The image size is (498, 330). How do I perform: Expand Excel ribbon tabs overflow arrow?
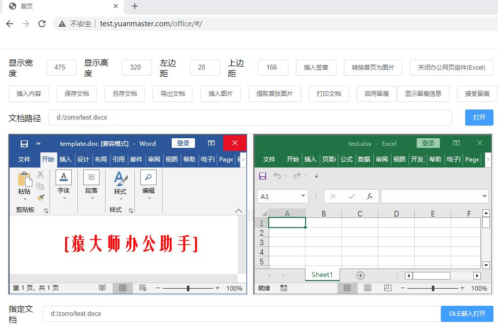[x=488, y=159]
